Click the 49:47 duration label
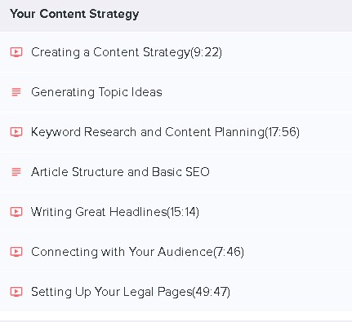352x322 pixels. click(x=212, y=292)
